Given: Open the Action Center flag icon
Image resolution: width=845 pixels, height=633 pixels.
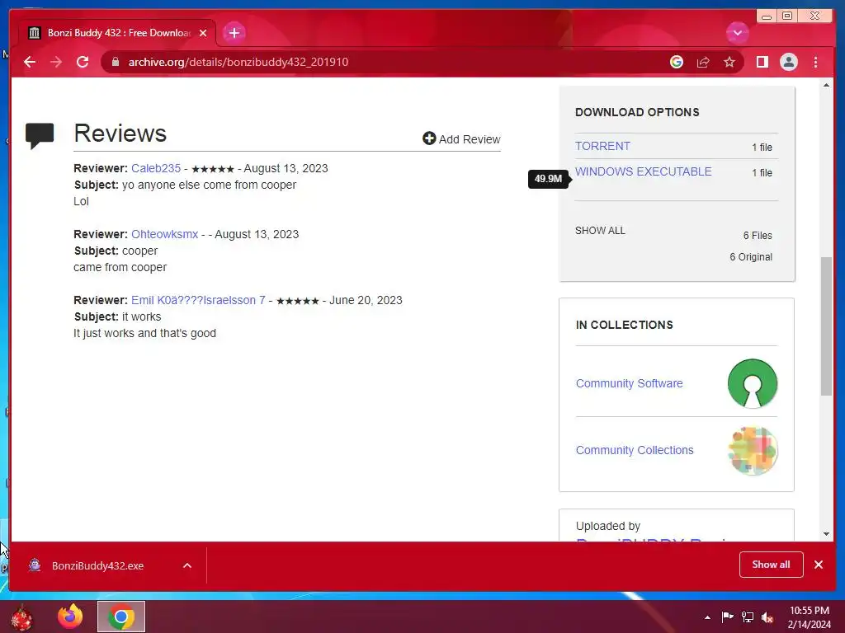Looking at the screenshot, I should tap(727, 617).
